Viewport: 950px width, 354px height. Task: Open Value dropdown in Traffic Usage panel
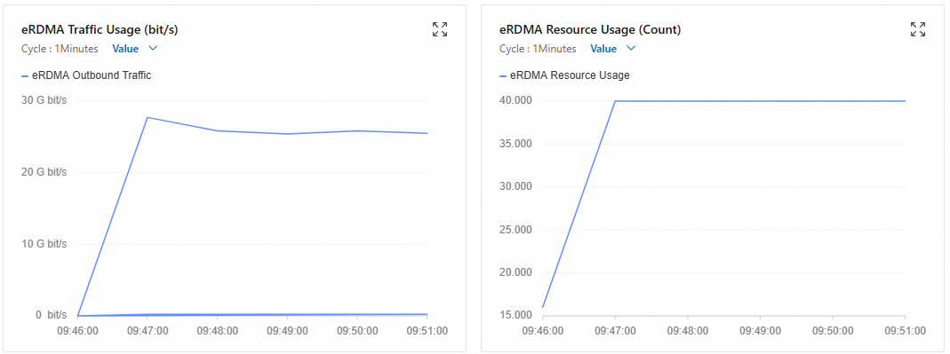(134, 49)
